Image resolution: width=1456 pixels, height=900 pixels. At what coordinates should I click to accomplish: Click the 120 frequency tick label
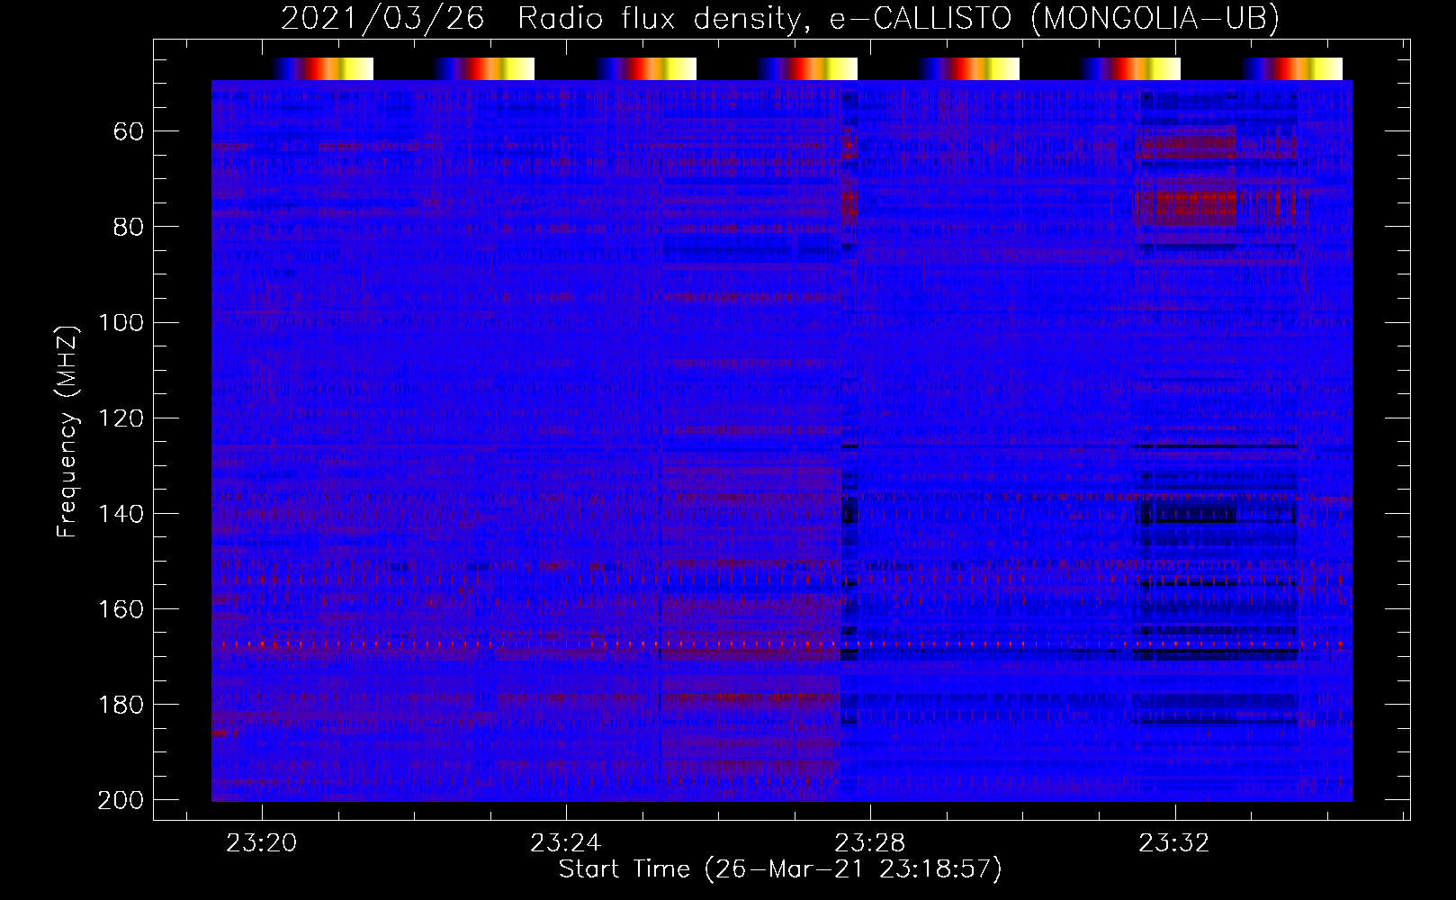(121, 418)
